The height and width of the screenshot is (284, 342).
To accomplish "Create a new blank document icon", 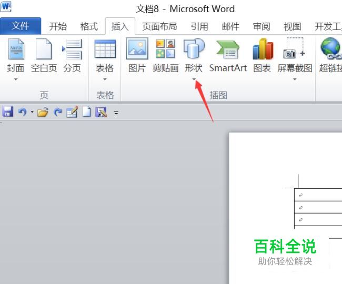I will [x=87, y=112].
